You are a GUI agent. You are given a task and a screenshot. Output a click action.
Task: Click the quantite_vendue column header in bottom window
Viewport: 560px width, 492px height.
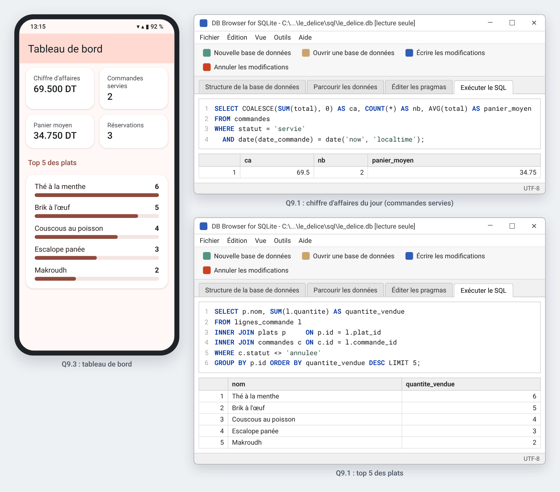[471, 384]
